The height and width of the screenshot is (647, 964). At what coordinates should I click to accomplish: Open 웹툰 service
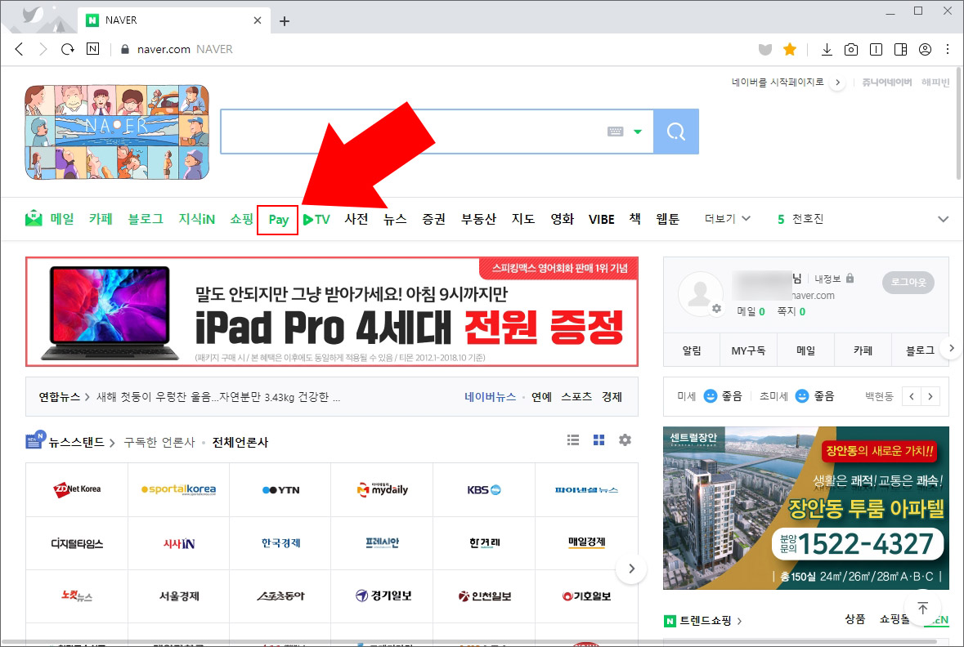tap(668, 219)
